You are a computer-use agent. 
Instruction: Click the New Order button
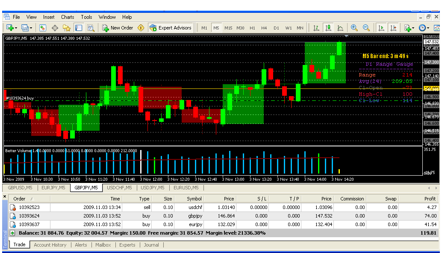[118, 28]
